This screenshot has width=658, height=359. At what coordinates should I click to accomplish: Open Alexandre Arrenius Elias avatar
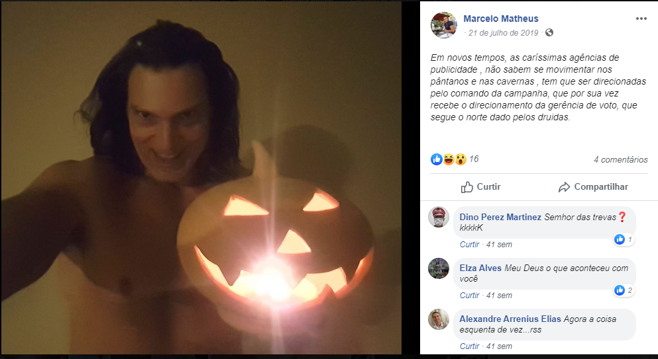pyautogui.click(x=439, y=319)
